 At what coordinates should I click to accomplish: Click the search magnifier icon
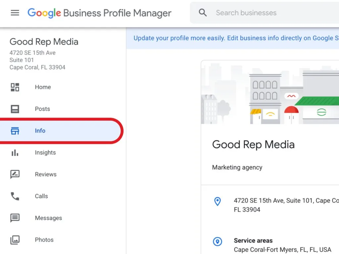pyautogui.click(x=203, y=13)
